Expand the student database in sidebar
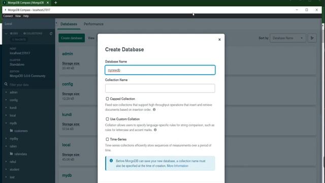The height and width of the screenshot is (183, 325). (6, 169)
